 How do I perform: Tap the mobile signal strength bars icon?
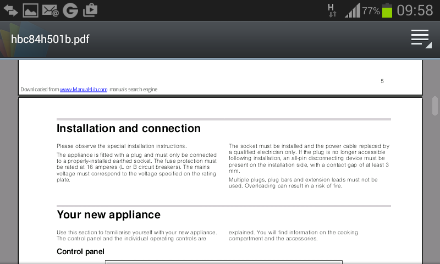(x=352, y=10)
